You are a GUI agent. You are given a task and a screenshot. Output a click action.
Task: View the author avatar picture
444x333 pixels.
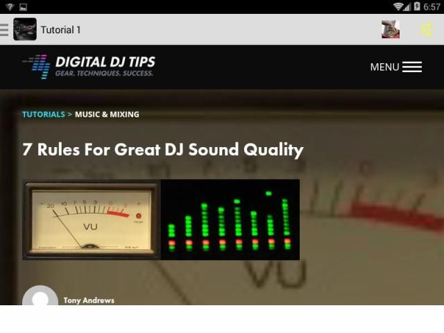coord(40,296)
